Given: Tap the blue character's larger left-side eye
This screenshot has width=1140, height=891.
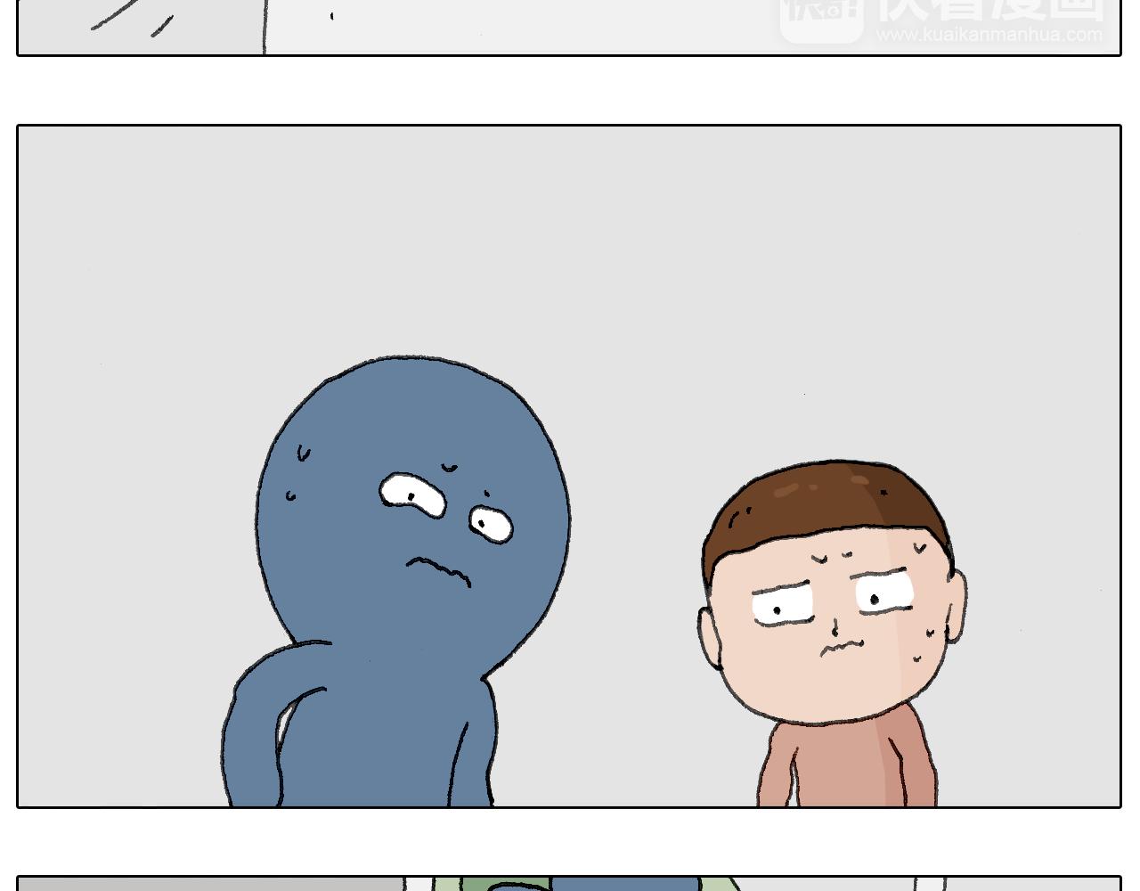Looking at the screenshot, I should click(413, 493).
